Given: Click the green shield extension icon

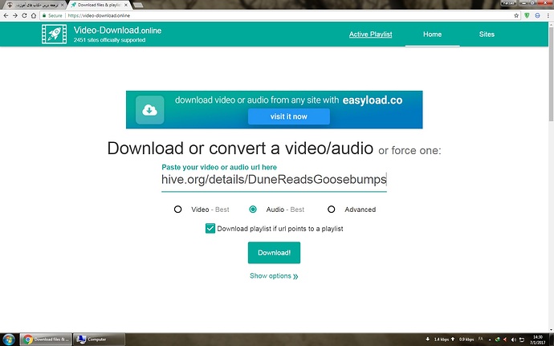Looking at the screenshot, I should [527, 15].
